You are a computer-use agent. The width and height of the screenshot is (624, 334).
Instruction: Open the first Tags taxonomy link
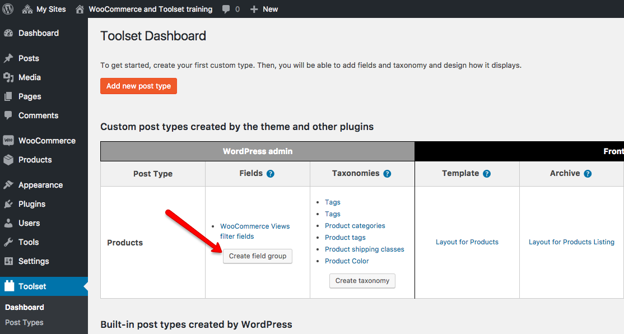(333, 202)
